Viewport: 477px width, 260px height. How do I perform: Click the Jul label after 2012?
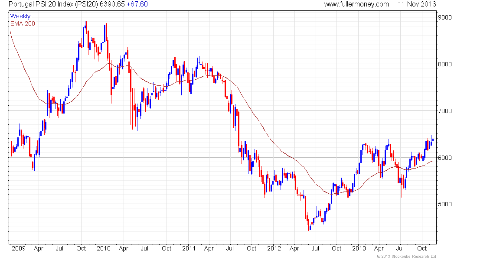click(x=315, y=248)
